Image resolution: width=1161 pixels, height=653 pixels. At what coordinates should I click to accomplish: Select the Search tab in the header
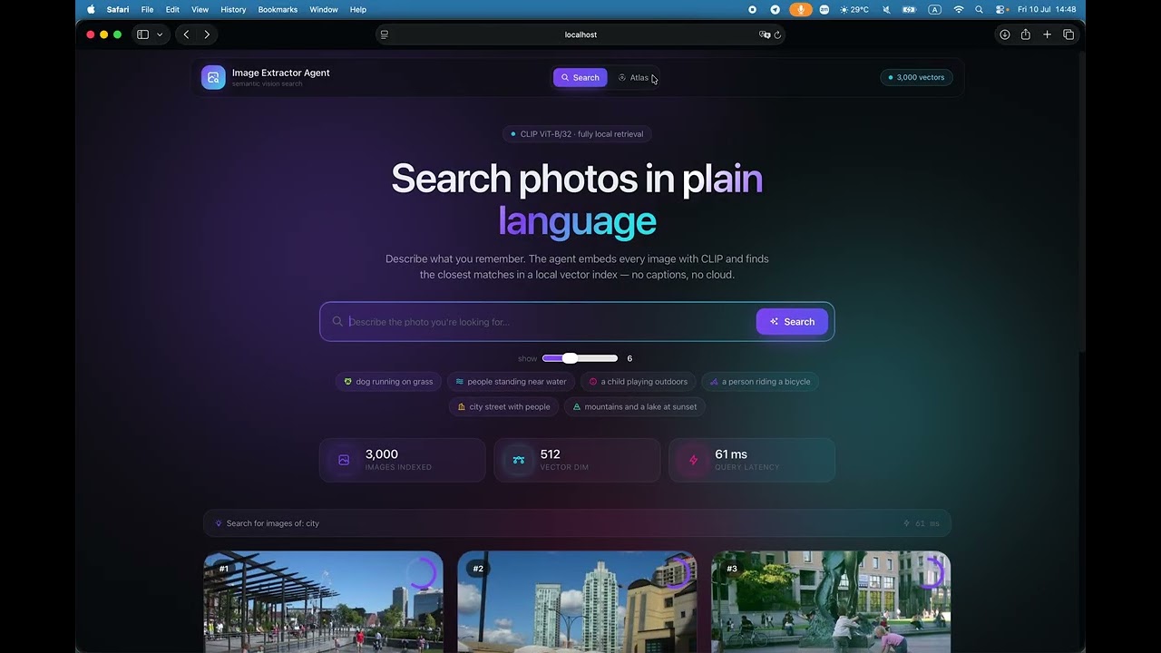coord(580,78)
